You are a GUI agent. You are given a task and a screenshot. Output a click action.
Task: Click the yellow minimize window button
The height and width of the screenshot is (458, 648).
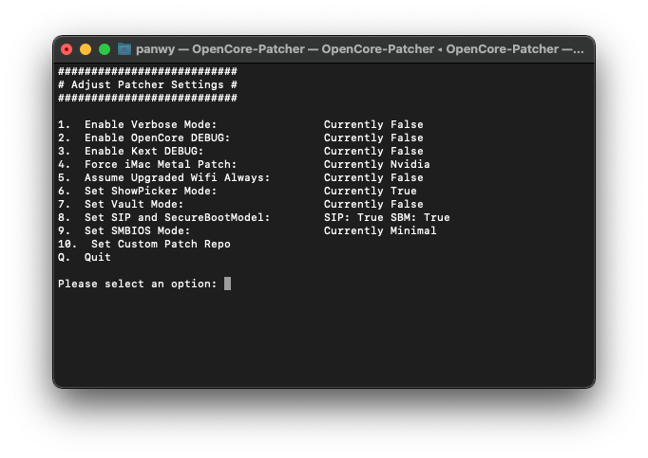(x=86, y=49)
